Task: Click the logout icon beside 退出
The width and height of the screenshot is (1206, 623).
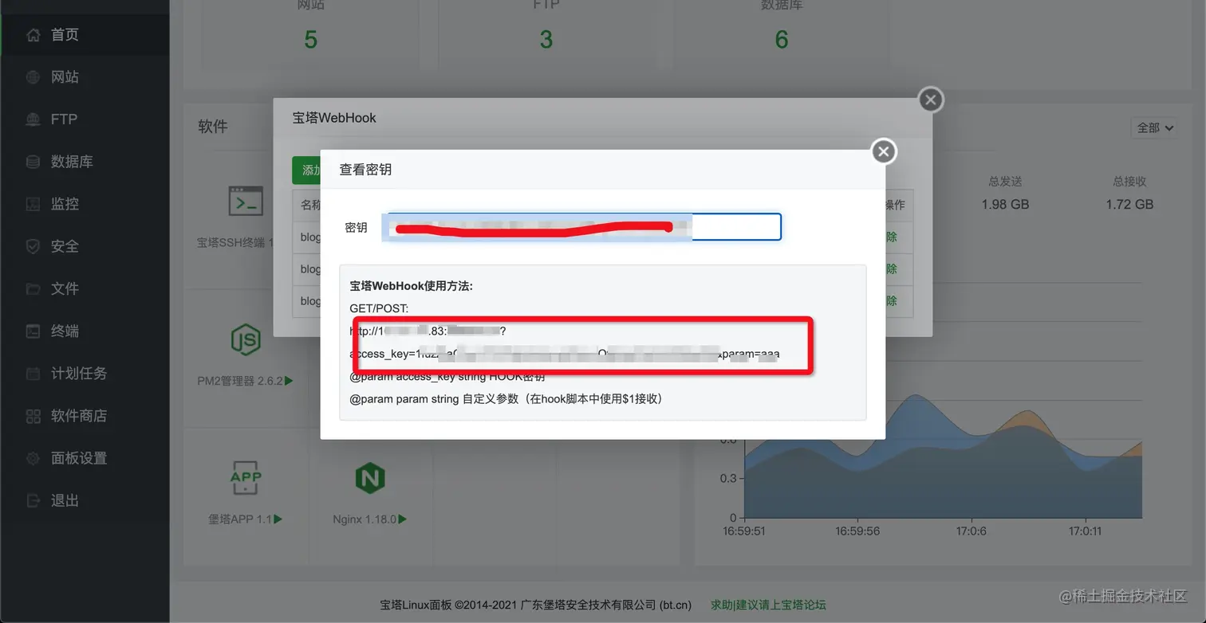Action: (x=33, y=500)
